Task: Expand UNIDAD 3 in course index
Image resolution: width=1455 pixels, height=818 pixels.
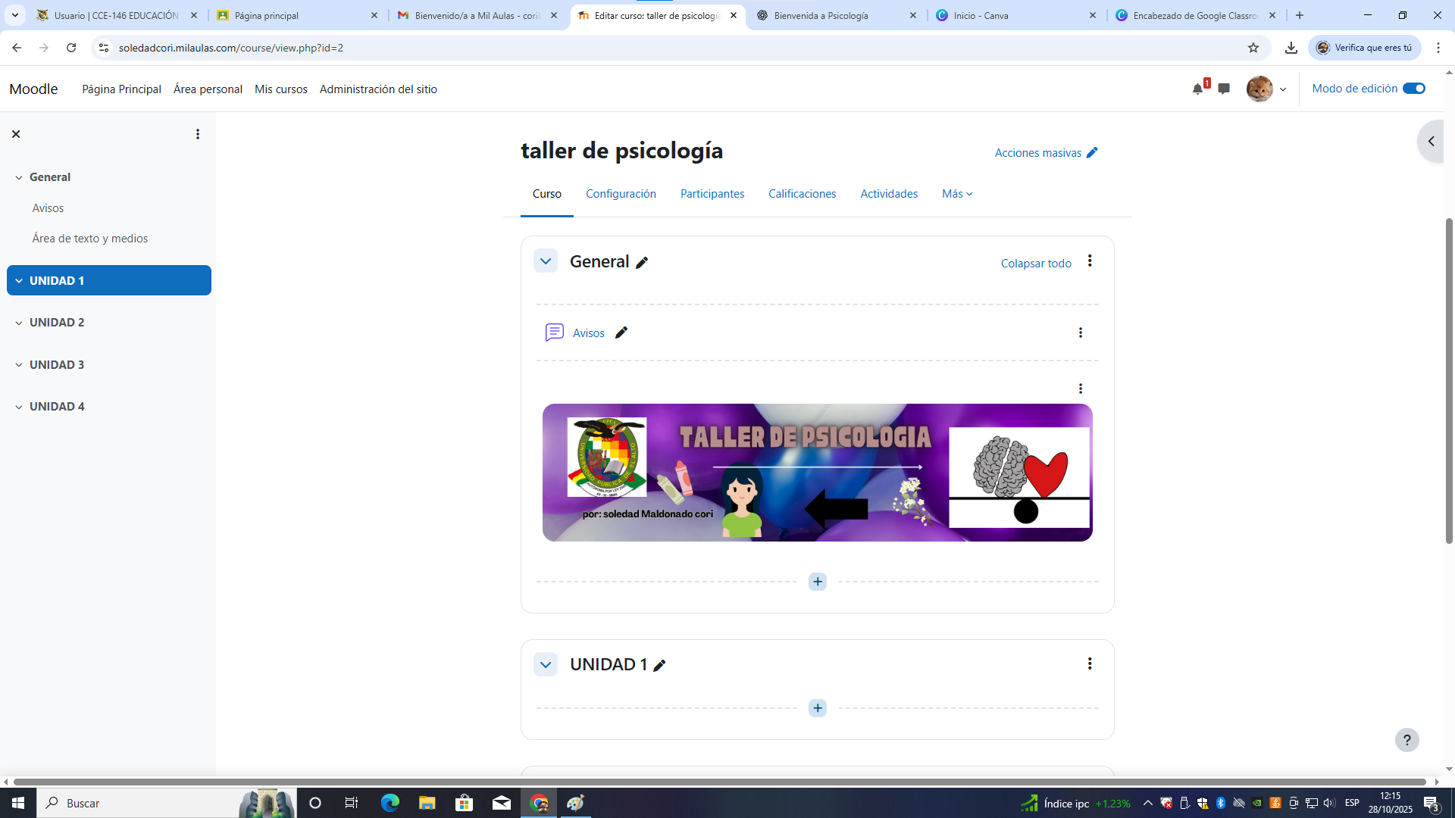Action: [x=19, y=365]
